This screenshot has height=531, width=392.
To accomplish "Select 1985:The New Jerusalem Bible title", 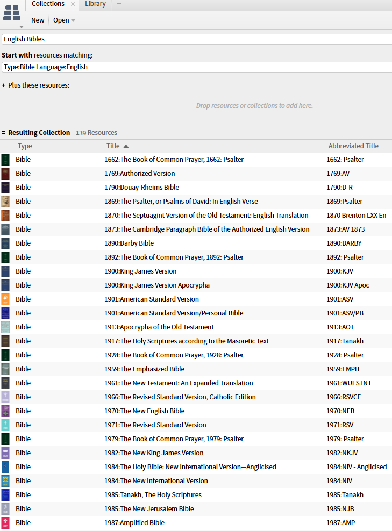I will 149,508.
